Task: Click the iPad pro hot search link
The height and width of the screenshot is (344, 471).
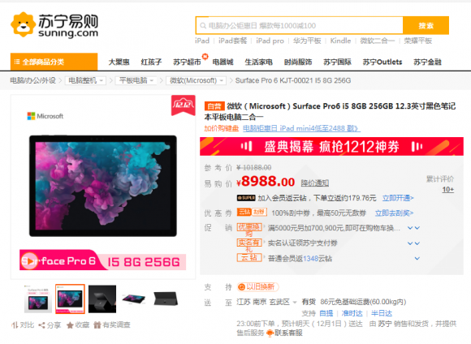Action: 270,41
